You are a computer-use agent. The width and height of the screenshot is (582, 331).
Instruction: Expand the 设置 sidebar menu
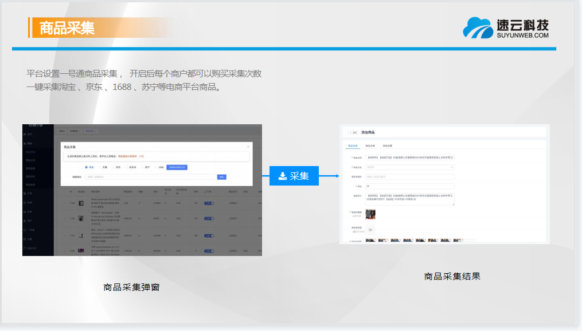point(29,239)
